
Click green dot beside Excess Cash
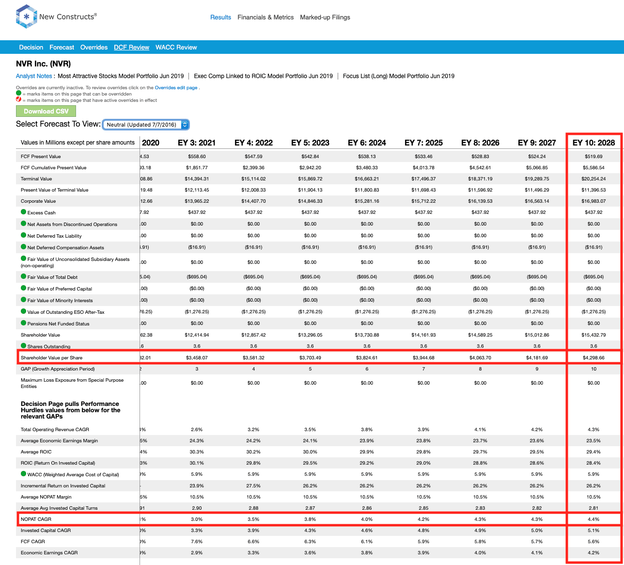[23, 212]
